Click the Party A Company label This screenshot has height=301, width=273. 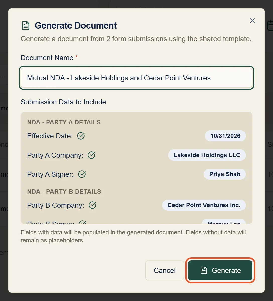[x=55, y=155]
